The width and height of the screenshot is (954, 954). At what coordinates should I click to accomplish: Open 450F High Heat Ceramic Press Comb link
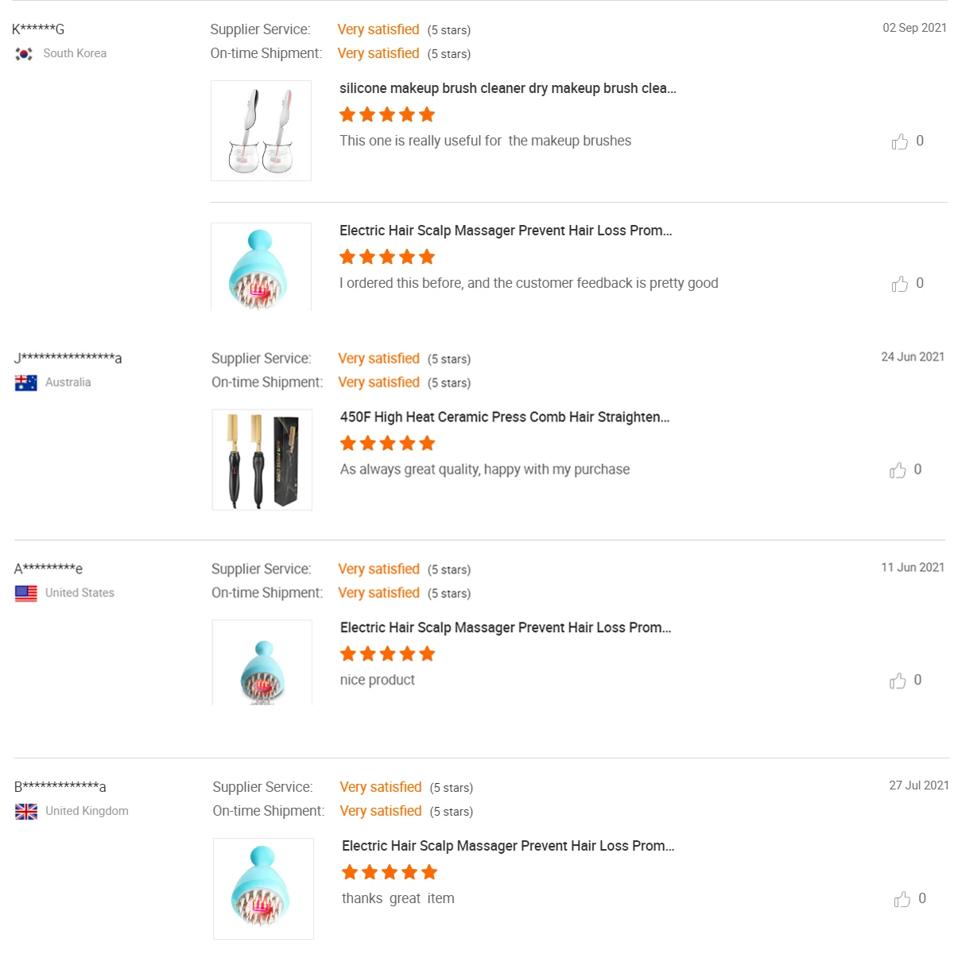(505, 417)
